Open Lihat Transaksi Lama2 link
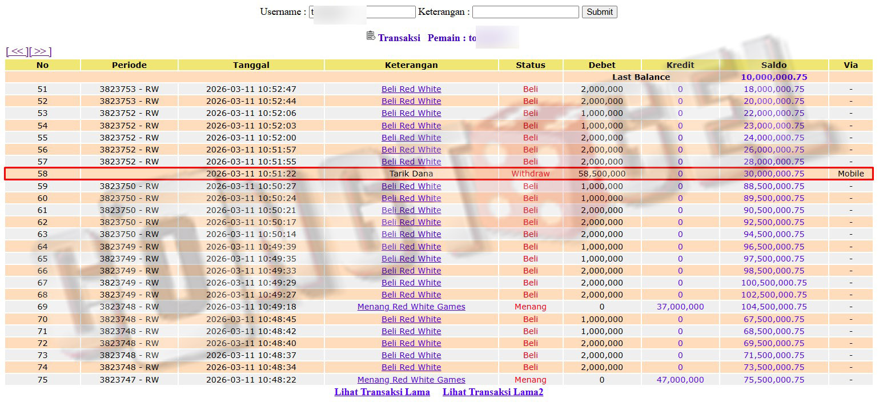This screenshot has height=406, width=879. pos(492,392)
